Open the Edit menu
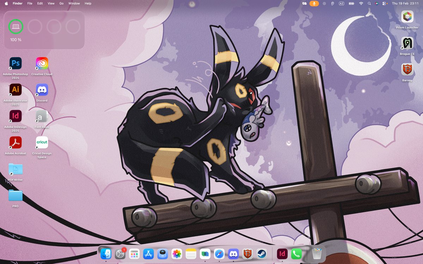This screenshot has height=264, width=423. [x=40, y=3]
